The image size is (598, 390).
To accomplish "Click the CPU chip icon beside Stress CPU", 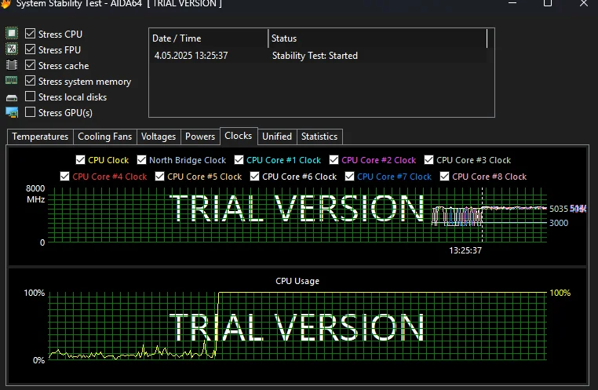I will pyautogui.click(x=12, y=34).
